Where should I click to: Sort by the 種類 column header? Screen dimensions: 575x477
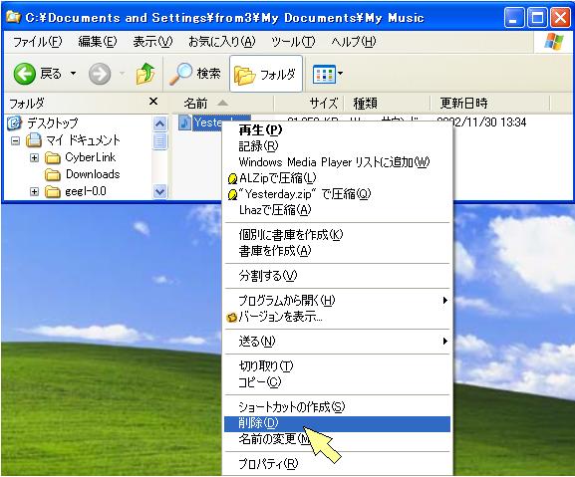click(387, 104)
